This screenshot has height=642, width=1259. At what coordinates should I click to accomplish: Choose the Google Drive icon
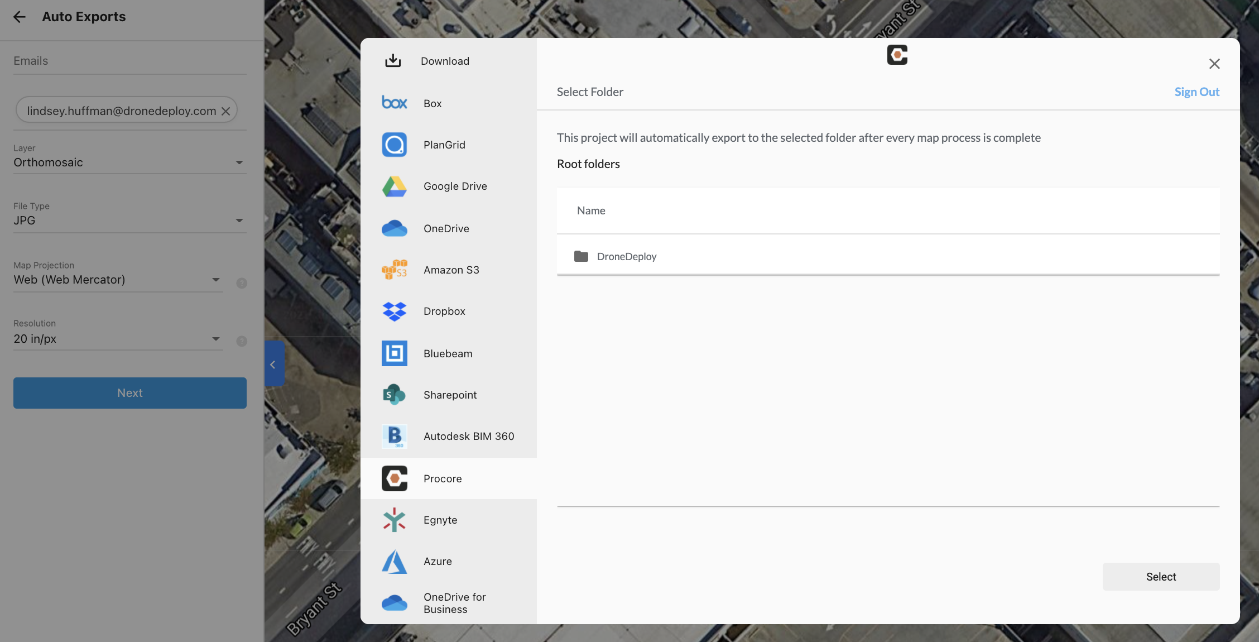[394, 186]
